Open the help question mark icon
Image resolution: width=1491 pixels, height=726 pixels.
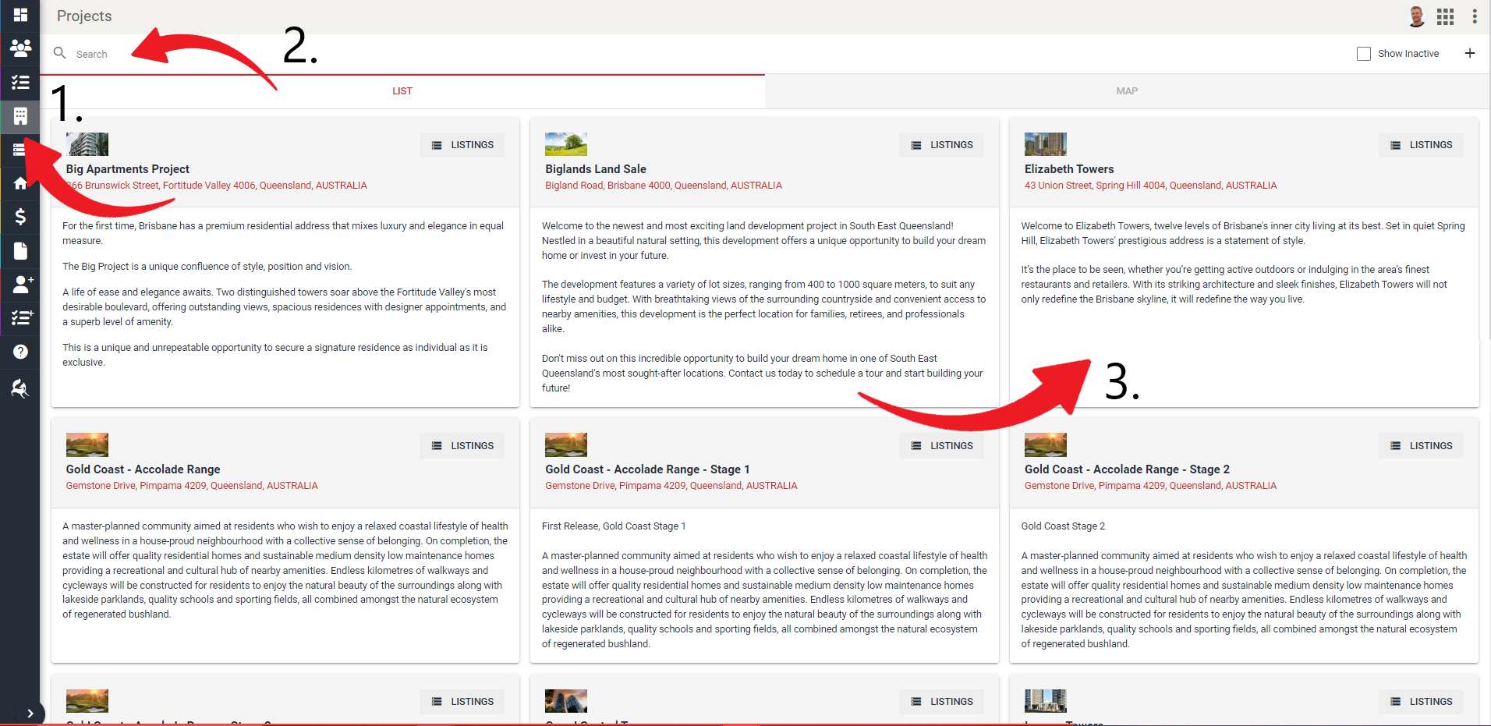20,352
